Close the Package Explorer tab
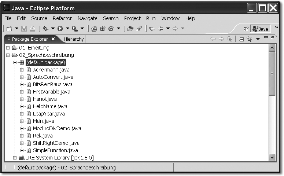This screenshot has width=284, height=176. point(53,39)
